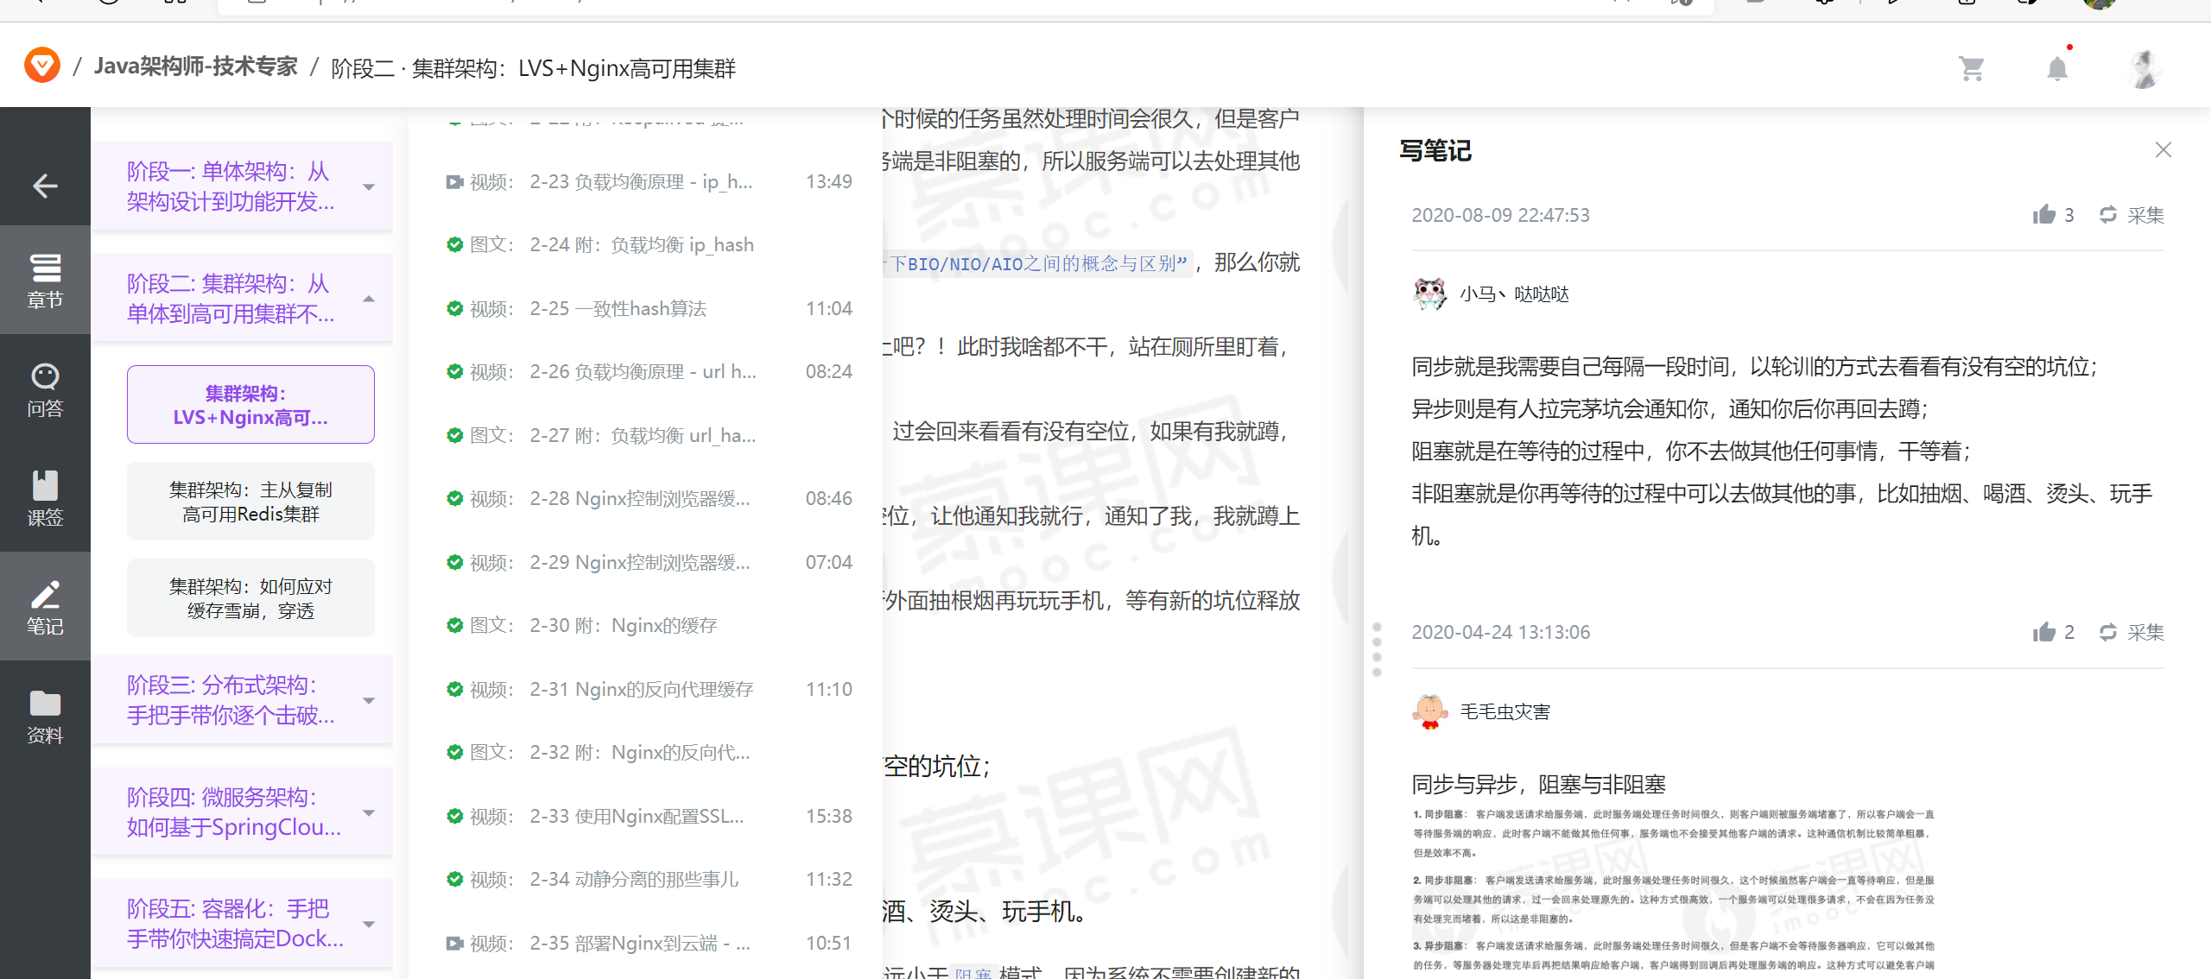Open the 资料 materials panel
The height and width of the screenshot is (979, 2211).
tap(45, 715)
